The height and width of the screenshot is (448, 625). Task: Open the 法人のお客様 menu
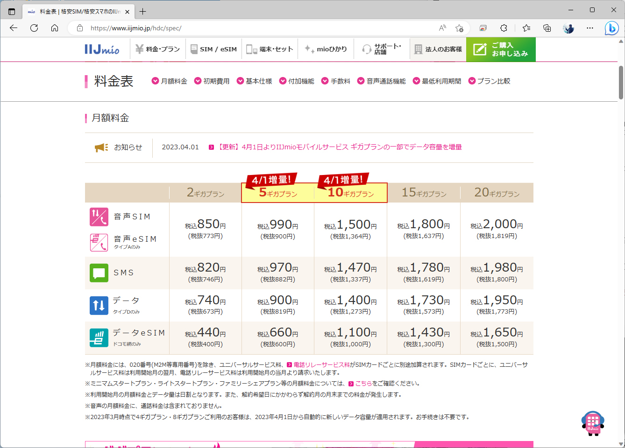point(438,49)
